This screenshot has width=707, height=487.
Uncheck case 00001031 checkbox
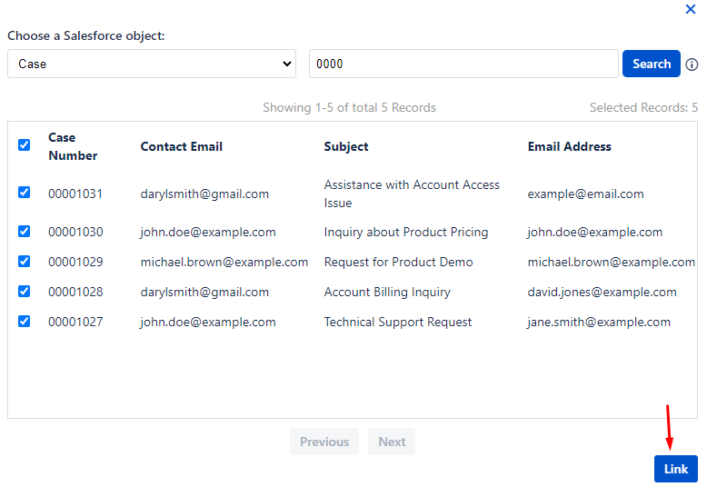point(24,192)
